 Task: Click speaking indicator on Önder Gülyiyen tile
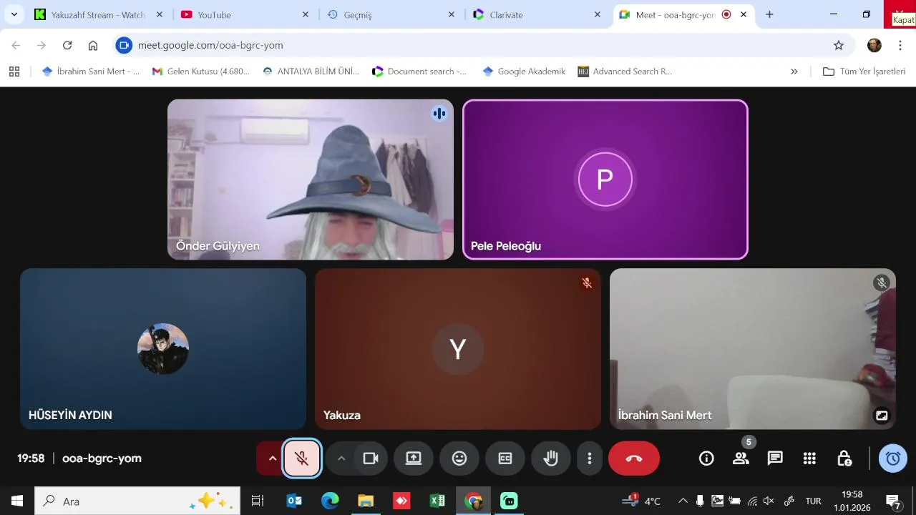(439, 113)
